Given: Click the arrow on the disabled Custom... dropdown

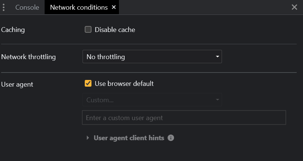Looking at the screenshot, I should tap(217, 100).
